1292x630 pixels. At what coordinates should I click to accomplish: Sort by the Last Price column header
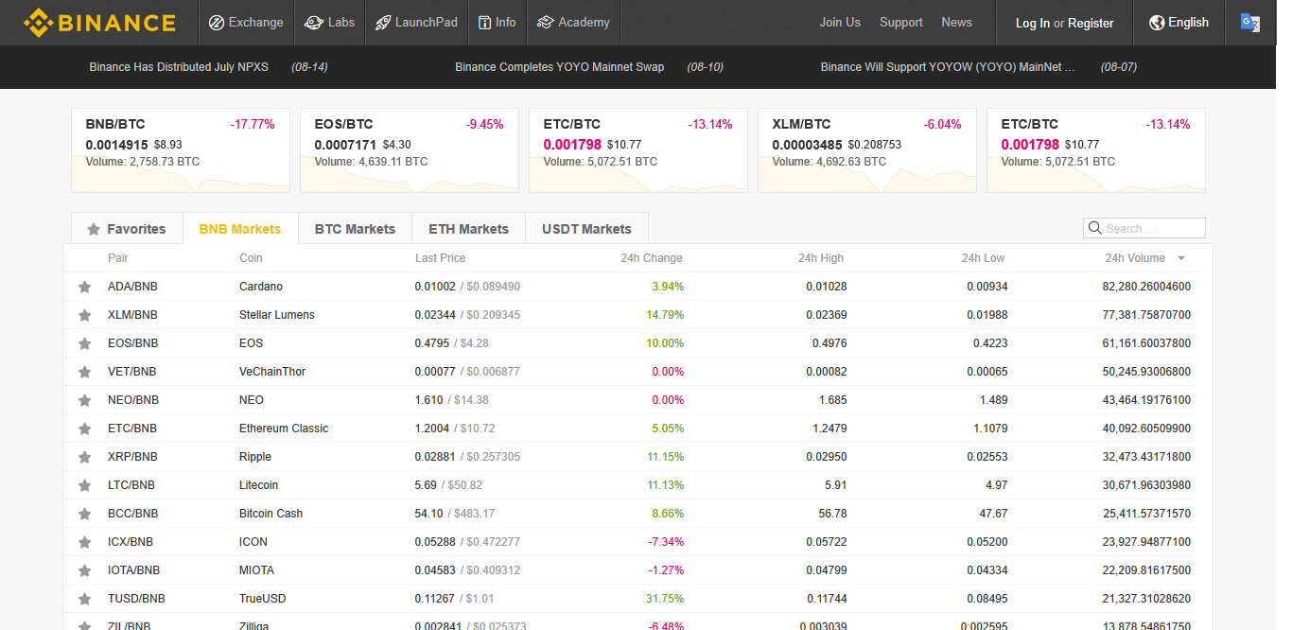440,258
